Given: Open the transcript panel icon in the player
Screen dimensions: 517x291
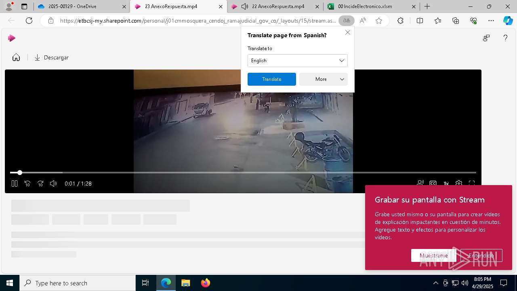Looking at the screenshot, I should click(x=420, y=183).
